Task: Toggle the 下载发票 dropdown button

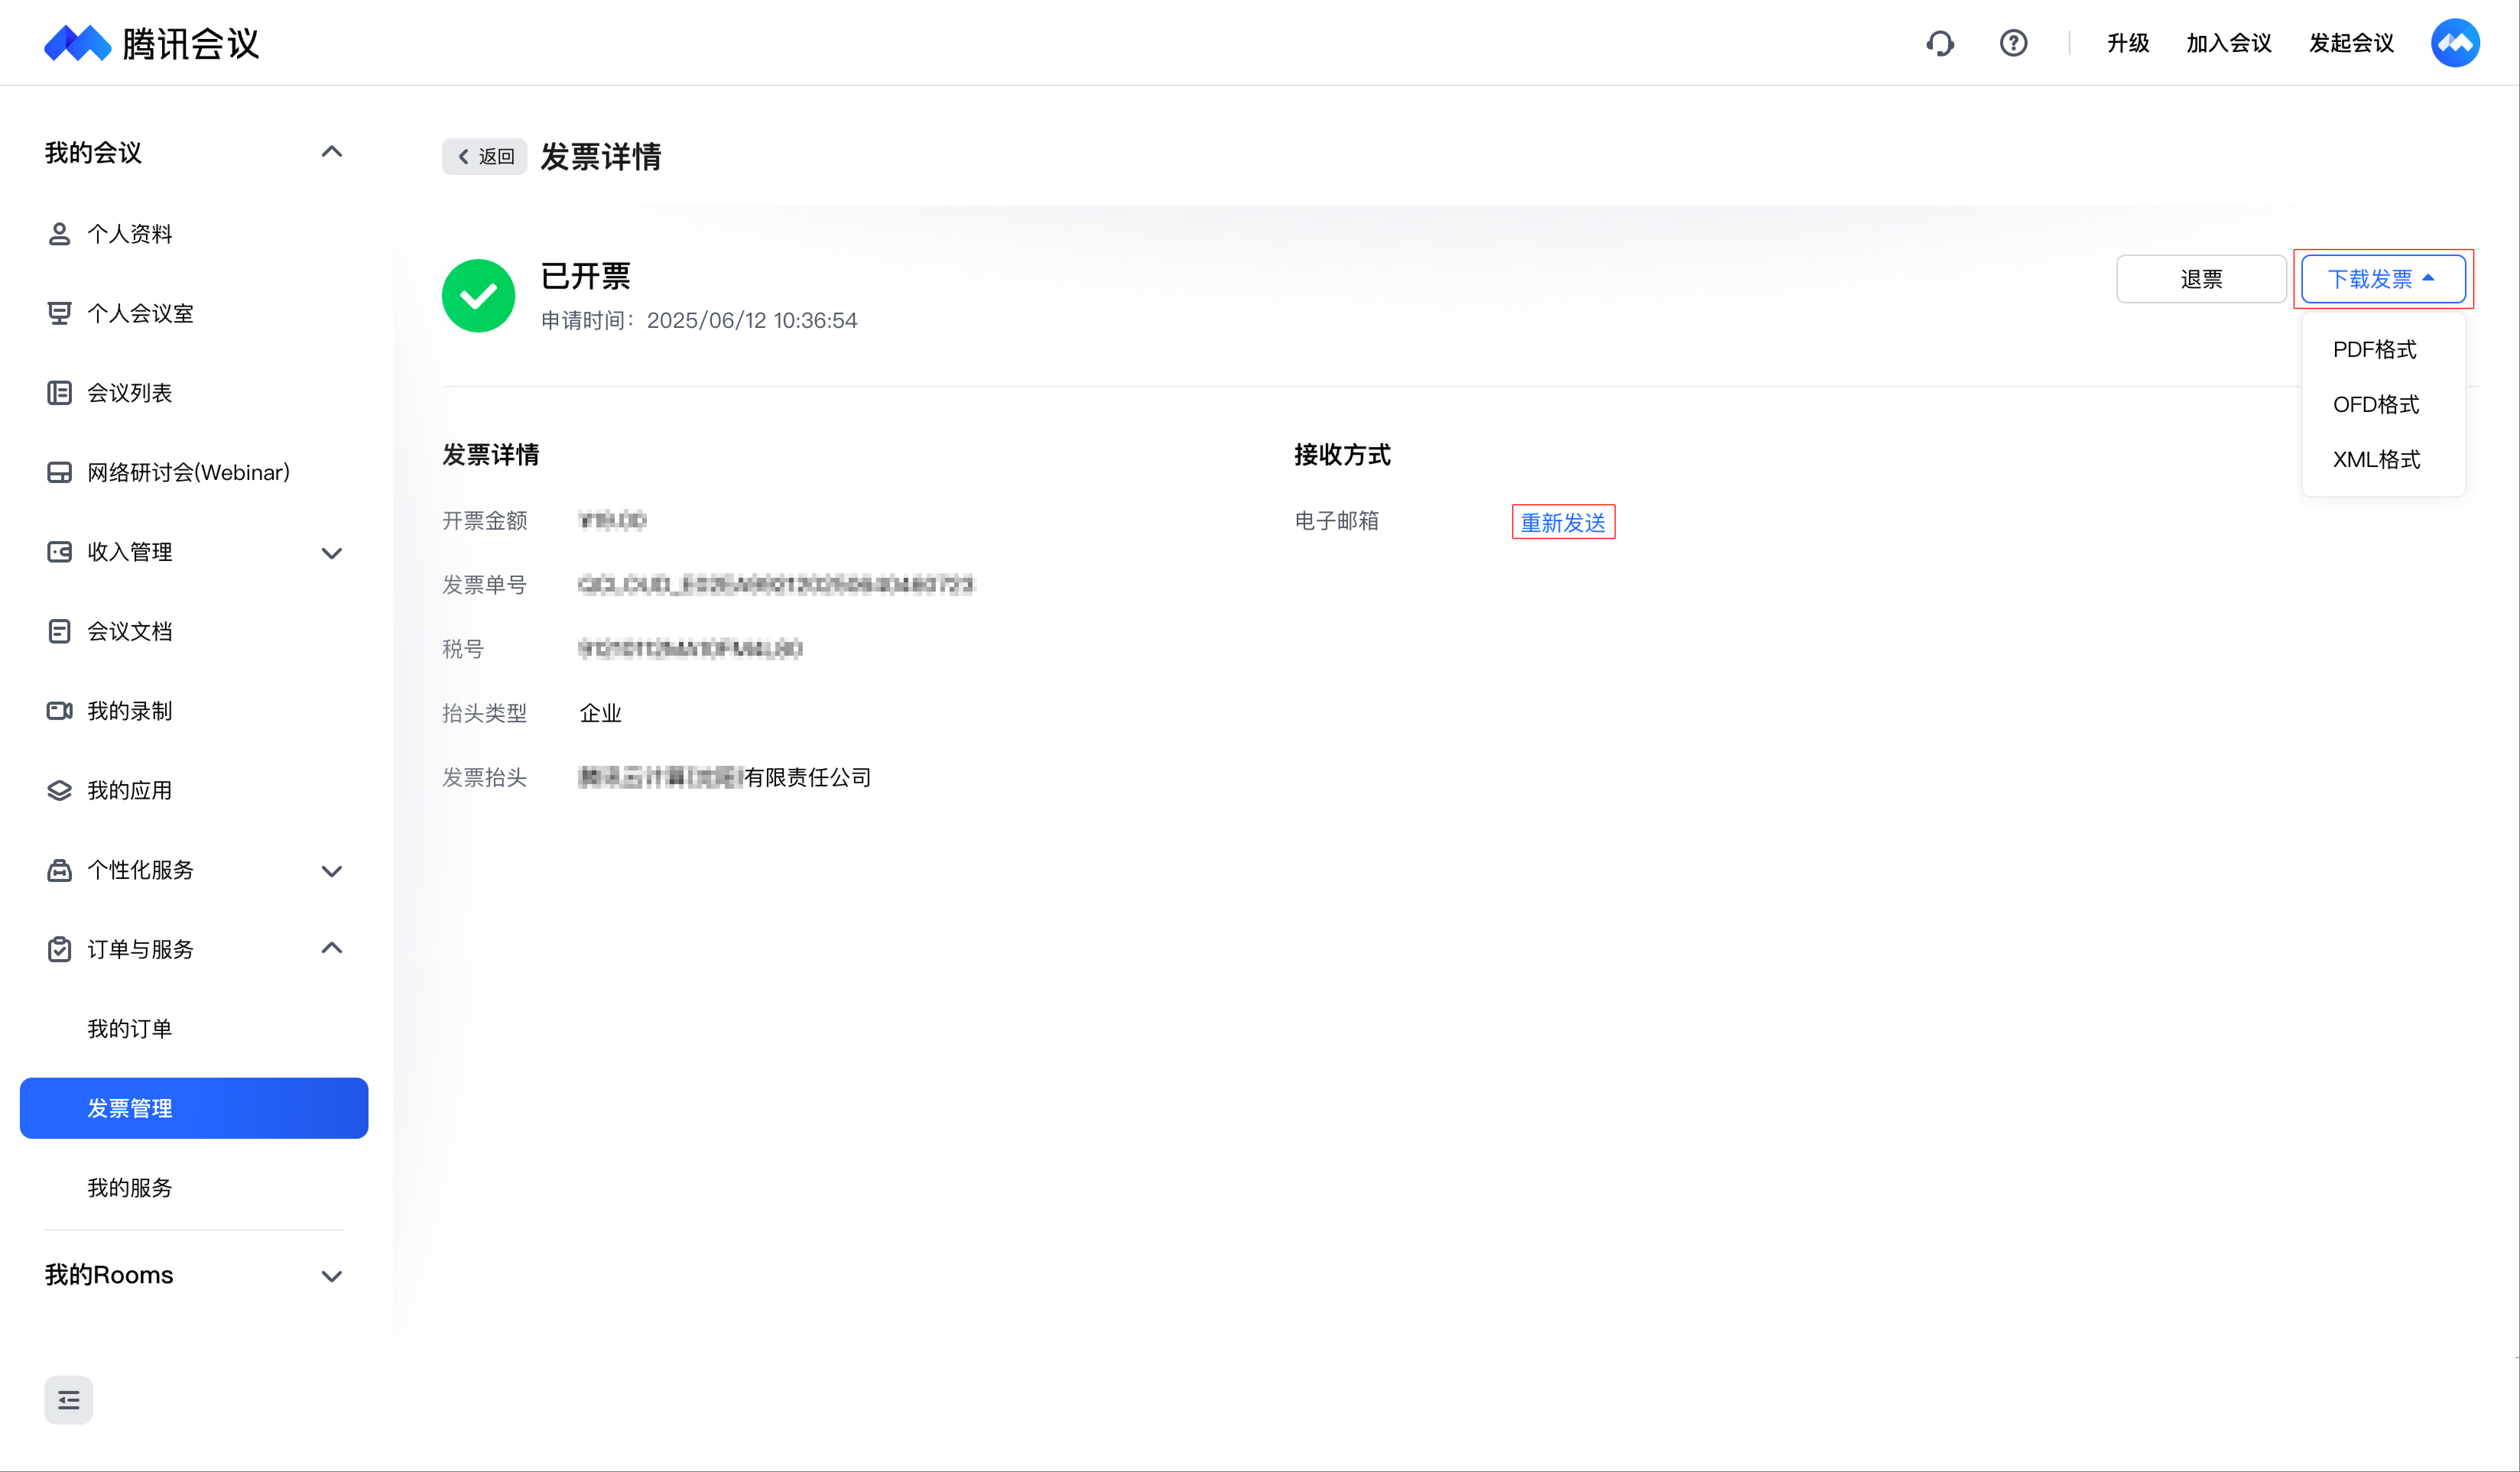Action: (2383, 279)
